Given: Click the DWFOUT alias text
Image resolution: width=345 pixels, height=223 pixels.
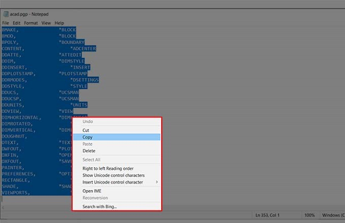Looking at the screenshot, I should coord(11,149).
